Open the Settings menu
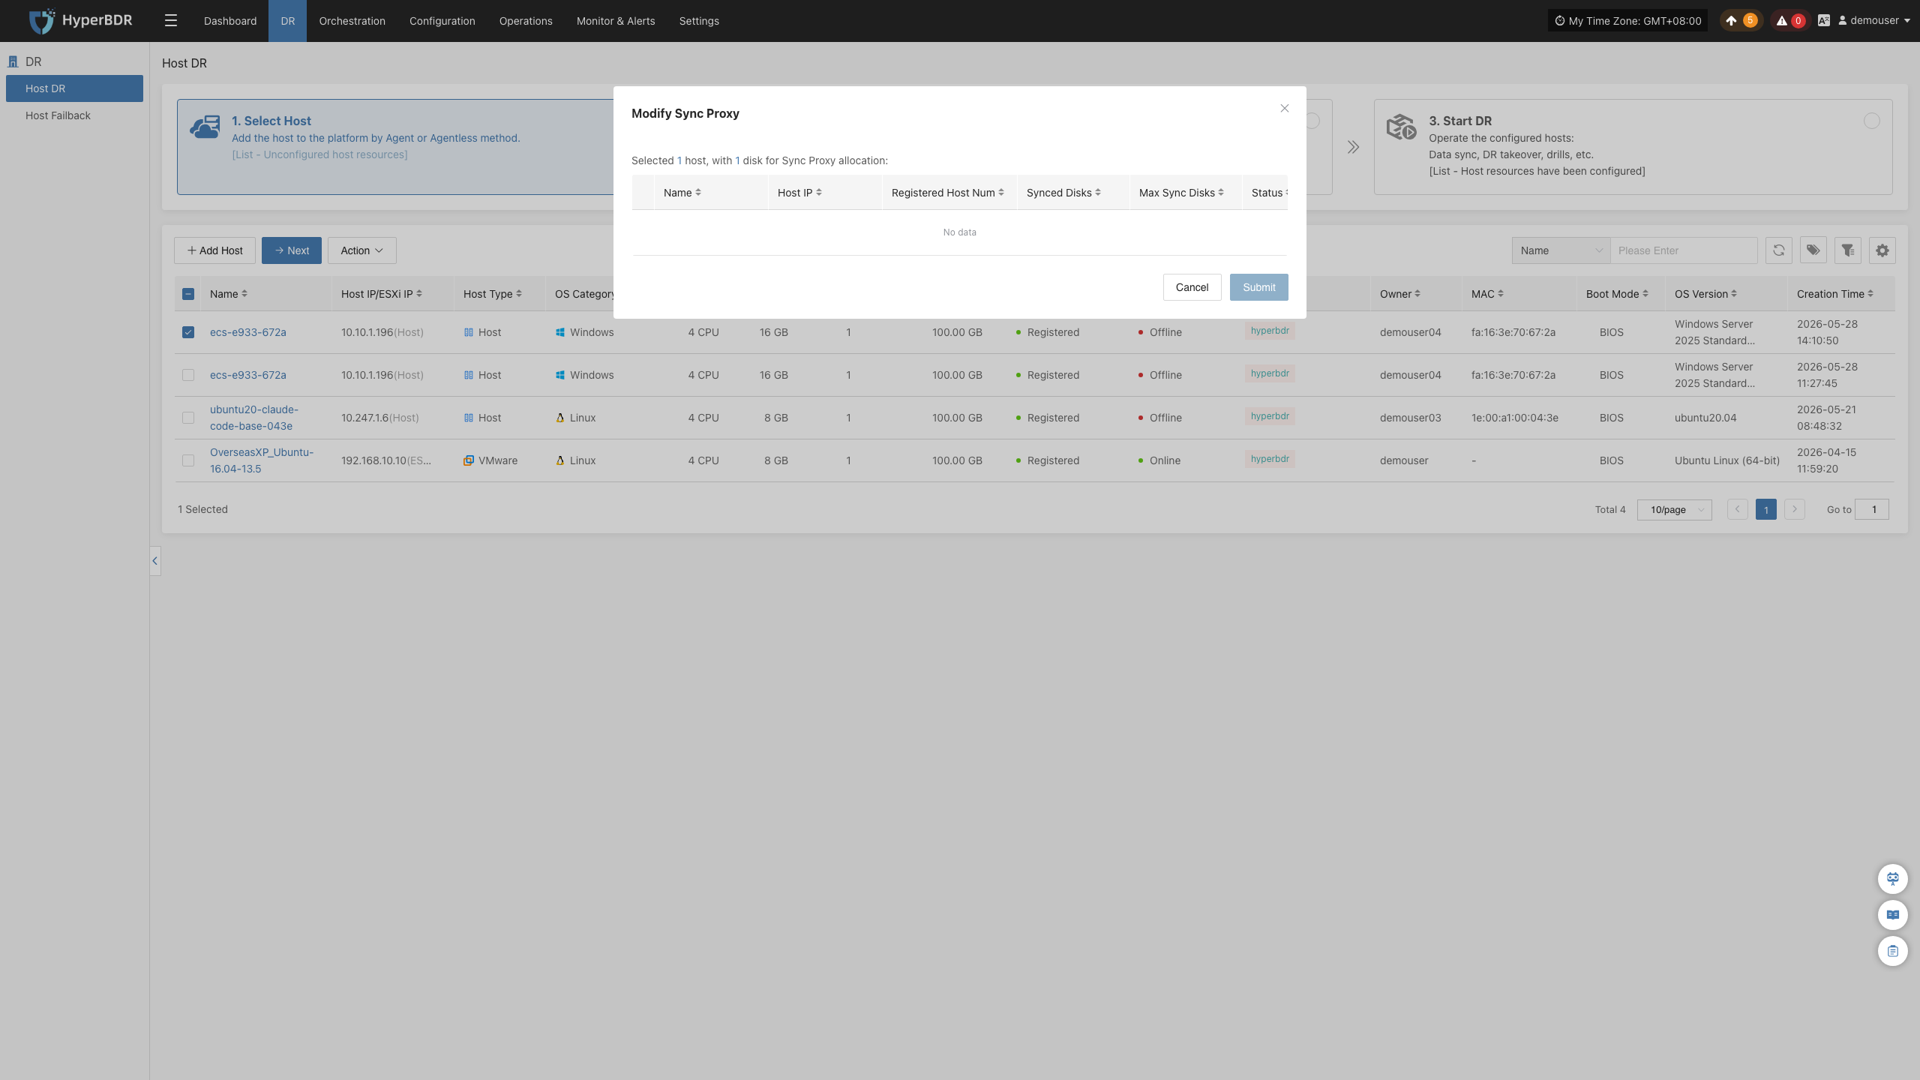 pos(699,21)
